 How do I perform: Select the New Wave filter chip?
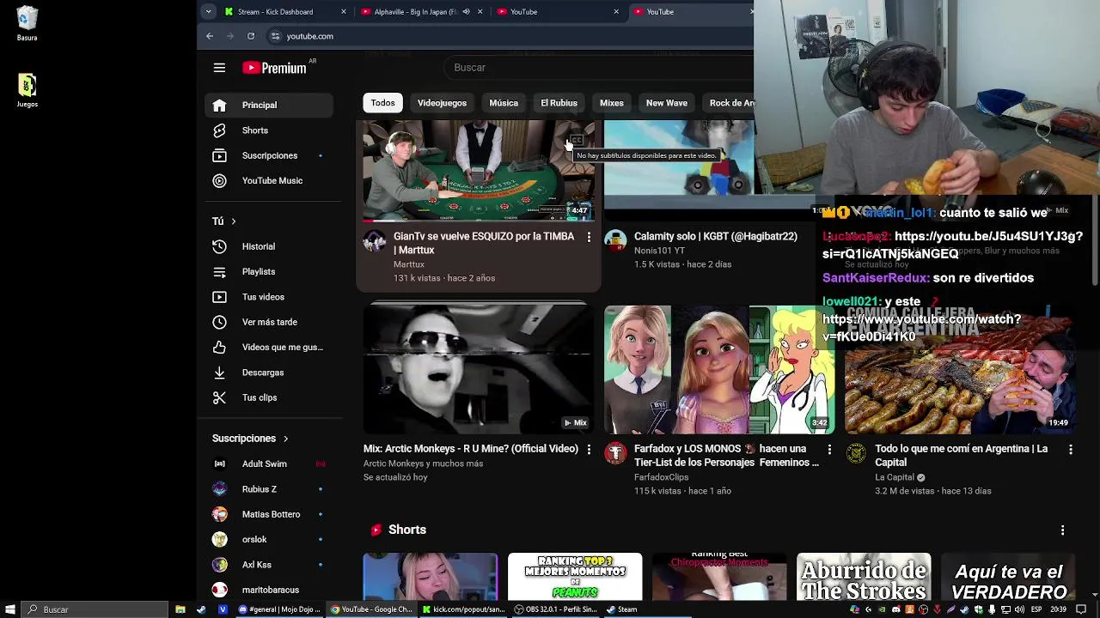[667, 103]
